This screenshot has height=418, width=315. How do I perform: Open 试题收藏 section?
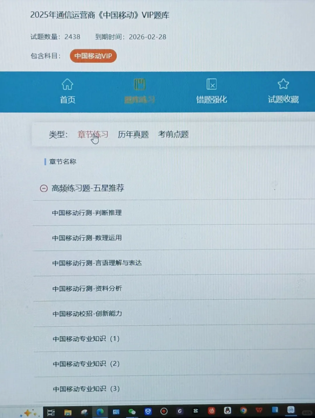[283, 99]
